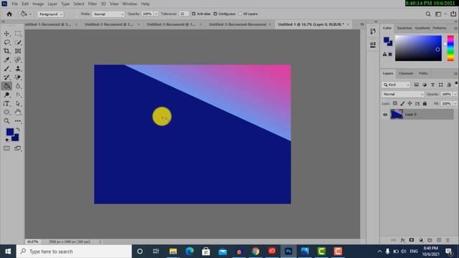459x258 pixels.
Task: Open the tool preset picker arrow
Action: (30, 14)
